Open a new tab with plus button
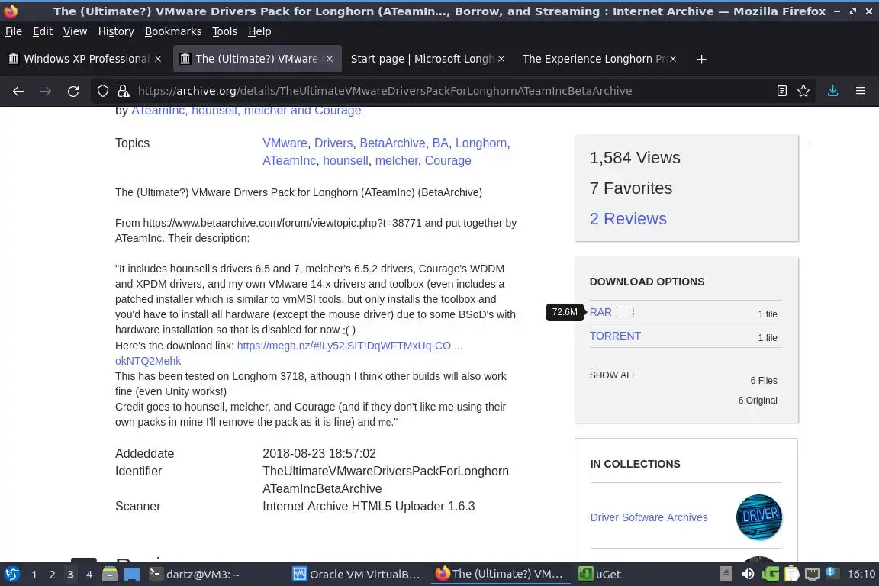Screen dimensions: 879x586 tap(701, 59)
